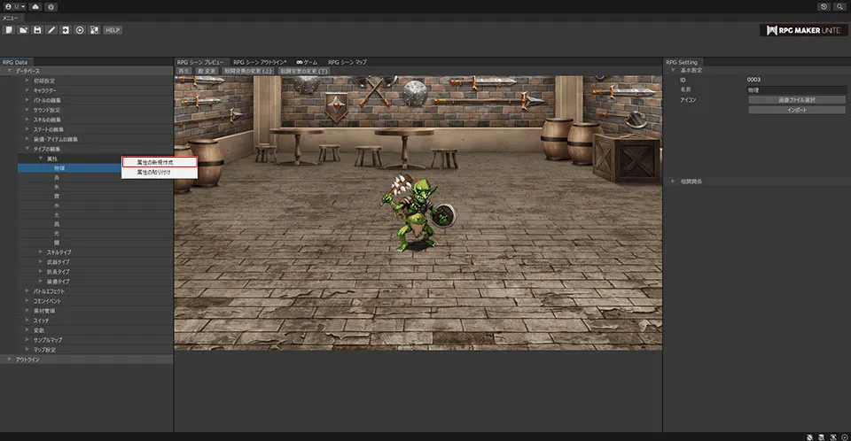
Task: Click the save floppy disk icon
Action: click(37, 30)
